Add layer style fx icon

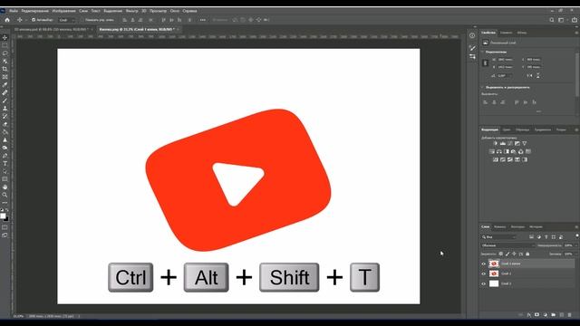click(x=529, y=315)
